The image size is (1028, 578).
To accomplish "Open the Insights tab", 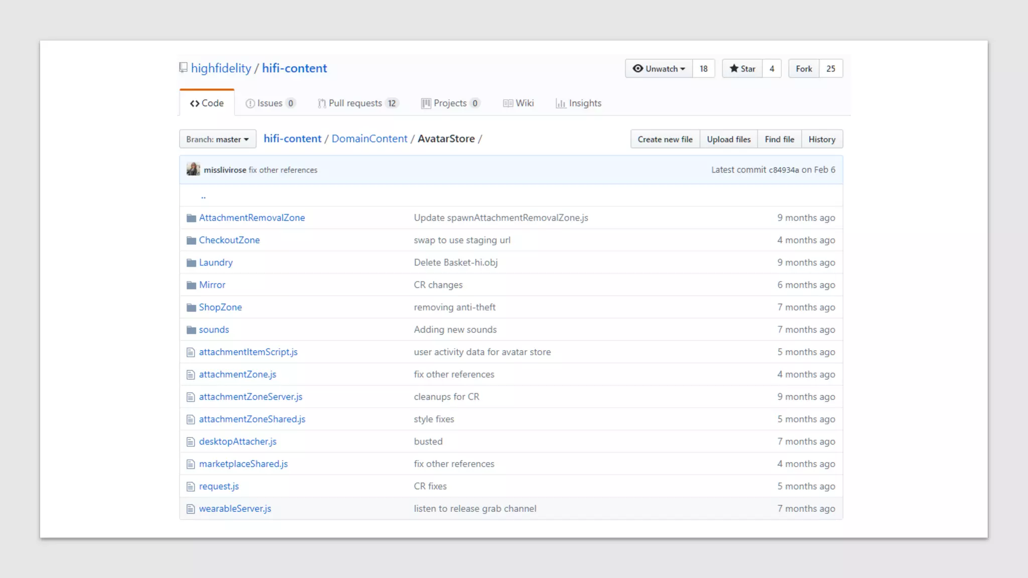I will click(578, 103).
